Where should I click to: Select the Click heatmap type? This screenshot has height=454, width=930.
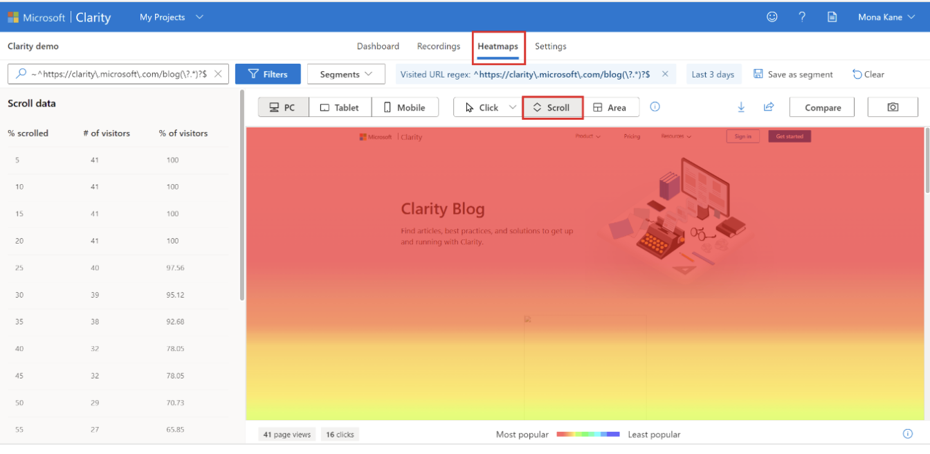tap(482, 107)
